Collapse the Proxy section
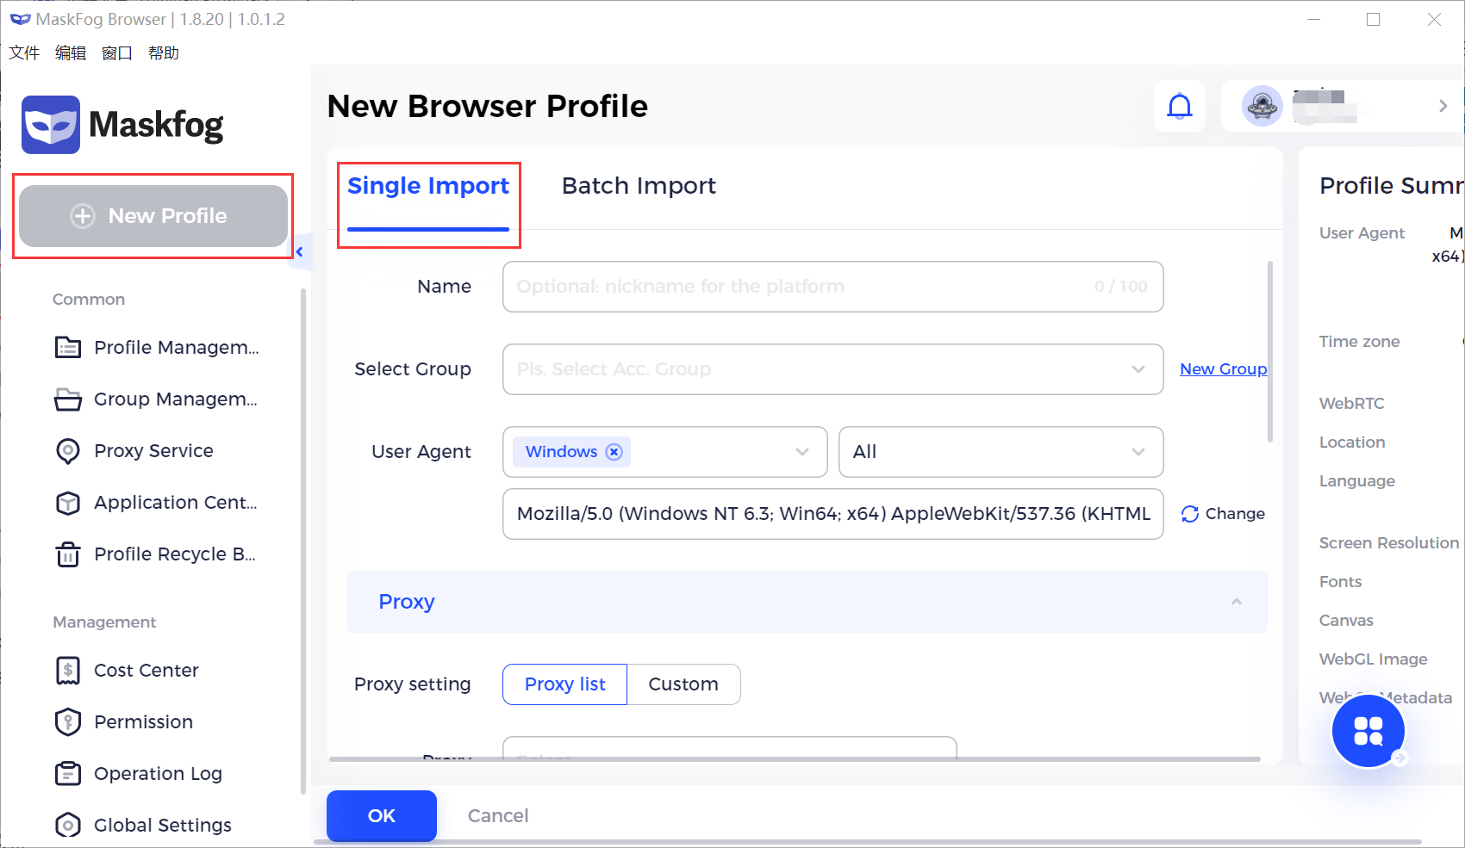This screenshot has width=1465, height=848. point(1237,602)
